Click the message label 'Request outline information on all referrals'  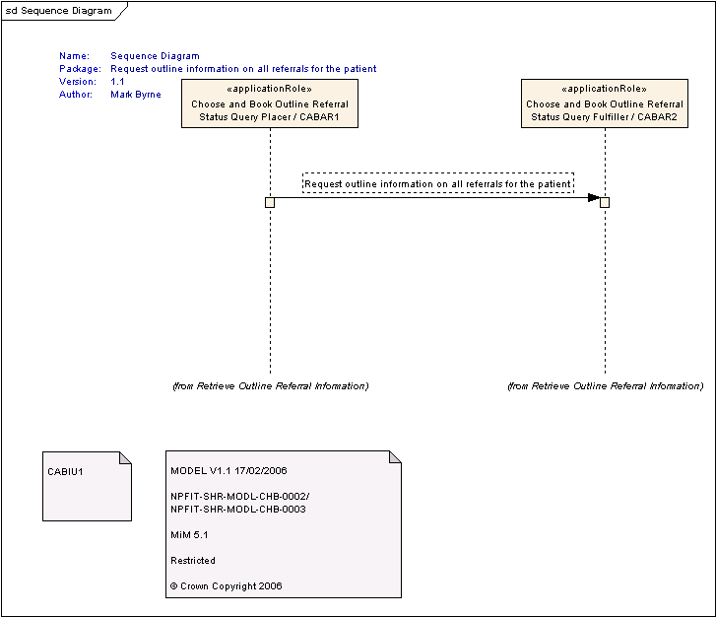[x=438, y=183]
